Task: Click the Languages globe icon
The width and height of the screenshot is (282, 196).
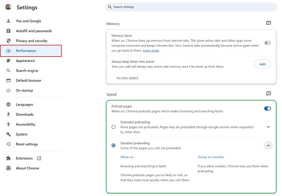Action: tap(8, 104)
